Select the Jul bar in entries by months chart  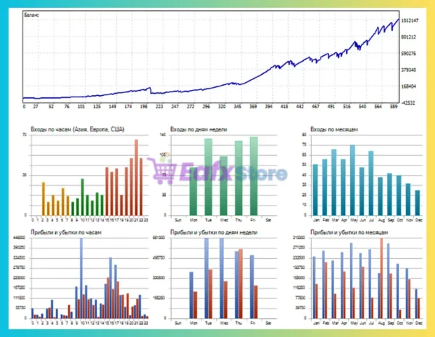(x=371, y=183)
